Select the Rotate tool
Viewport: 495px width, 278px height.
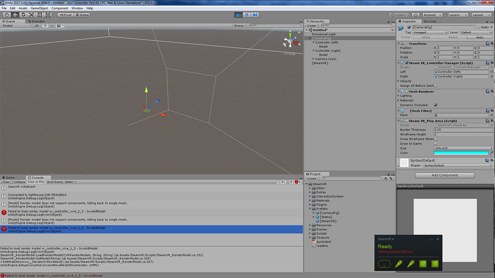pyautogui.click(x=23, y=15)
